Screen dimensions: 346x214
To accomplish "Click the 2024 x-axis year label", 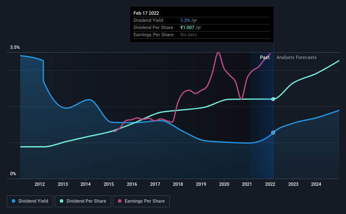I will coord(316,184).
